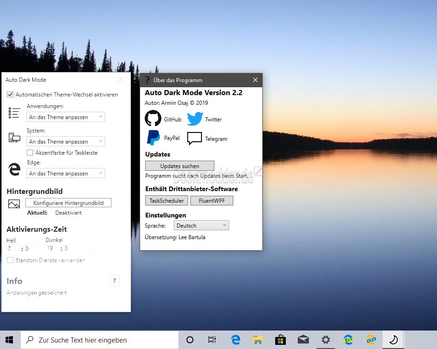Click the PayPal text label
This screenshot has width=437, height=349.
(x=171, y=138)
